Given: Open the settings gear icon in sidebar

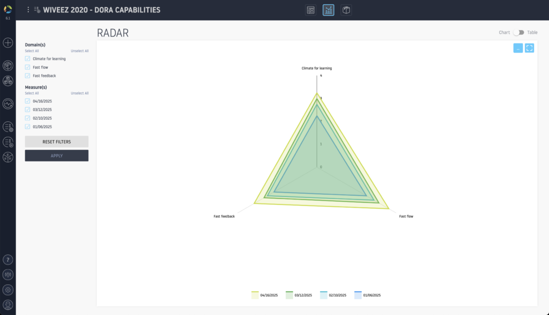Looking at the screenshot, I should click(8, 290).
